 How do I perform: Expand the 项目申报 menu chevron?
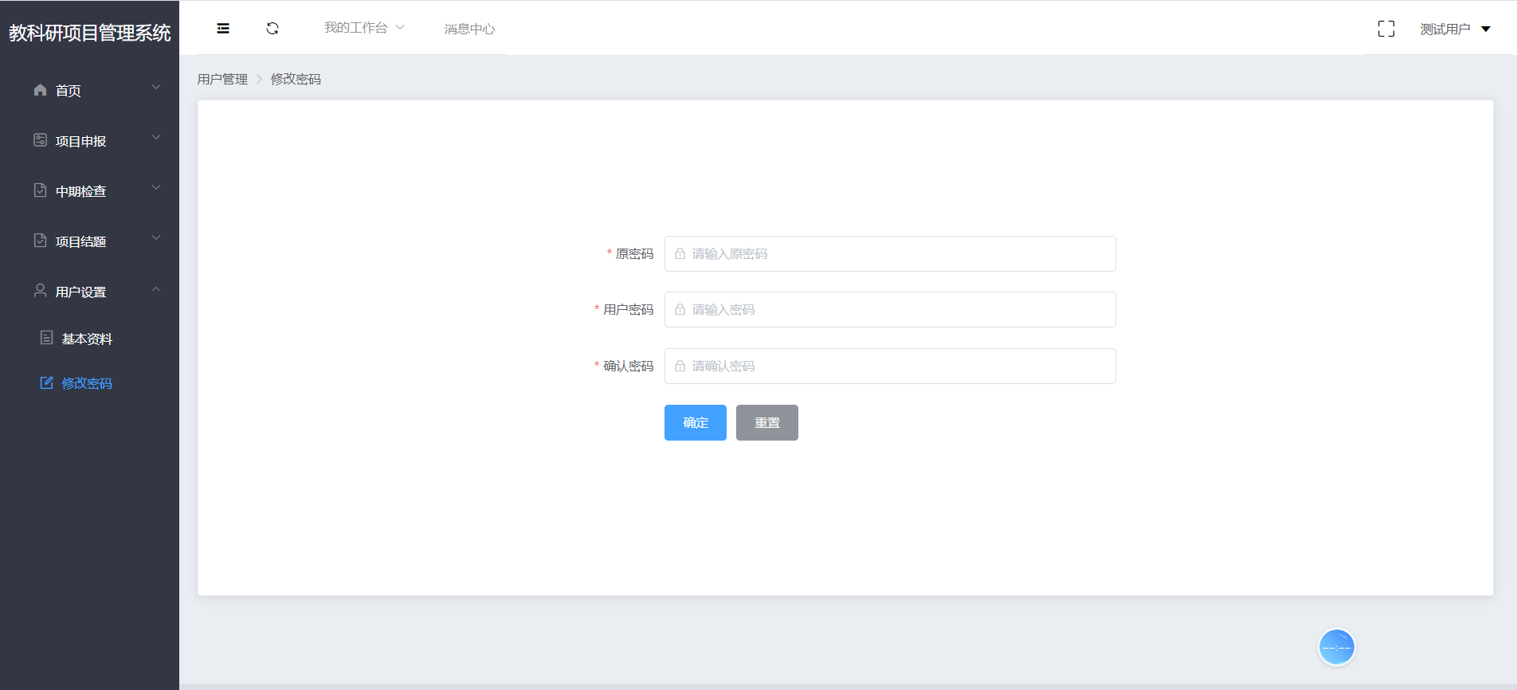[x=156, y=137]
